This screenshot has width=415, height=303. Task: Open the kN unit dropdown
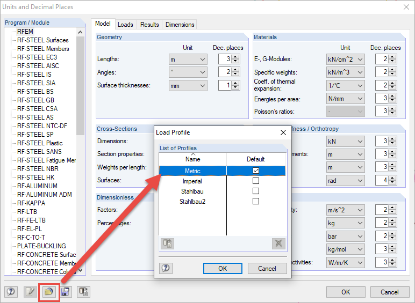pos(346,141)
